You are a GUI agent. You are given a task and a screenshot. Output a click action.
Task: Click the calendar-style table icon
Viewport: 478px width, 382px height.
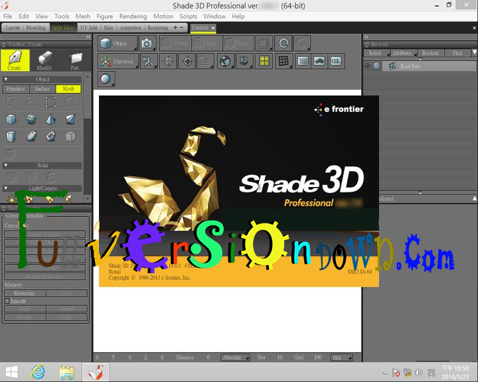click(303, 61)
